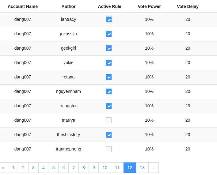217x175 pixels.
Task: Select page 11 in pagination
Action: (117, 168)
